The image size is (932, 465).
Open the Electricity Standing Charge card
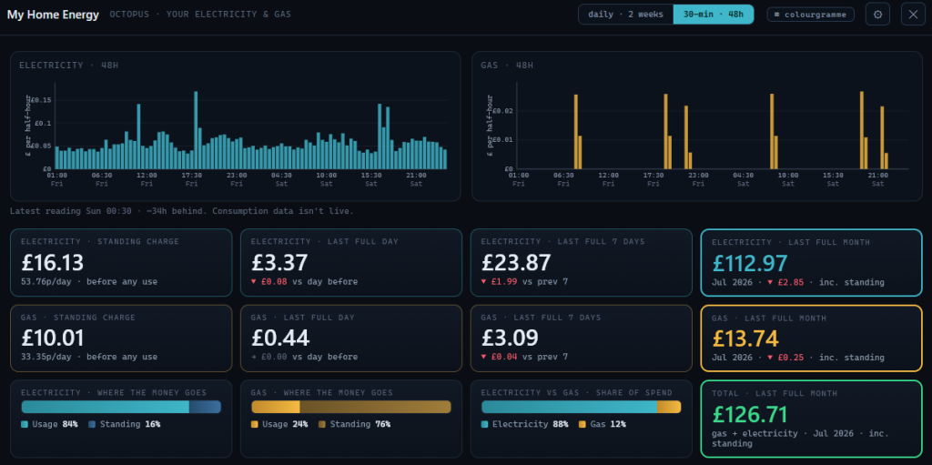(121, 262)
